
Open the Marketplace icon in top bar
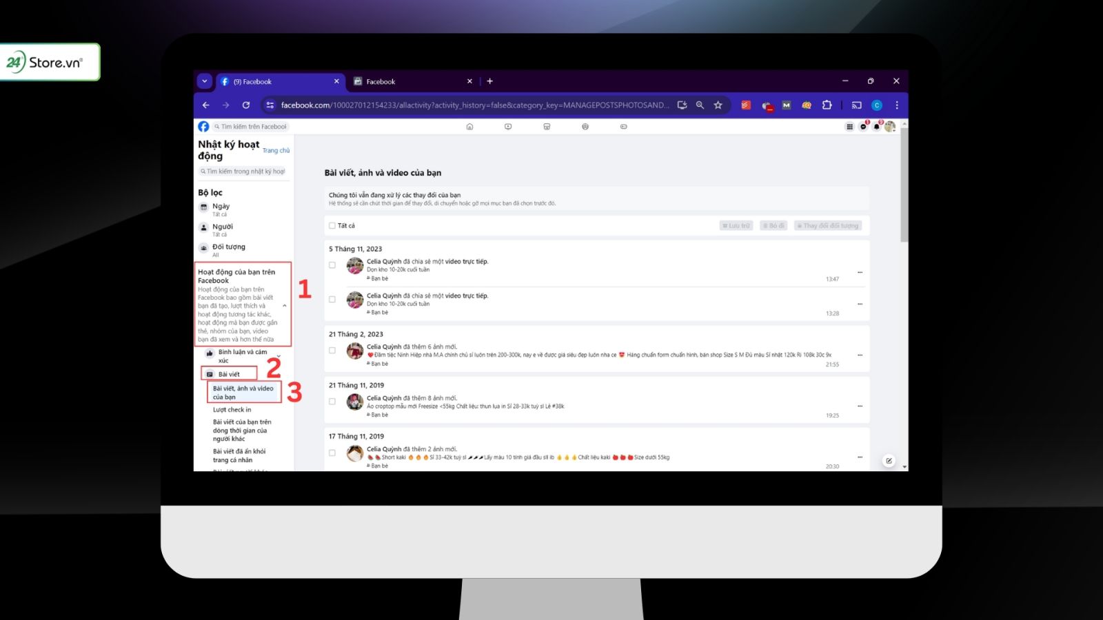[547, 127]
